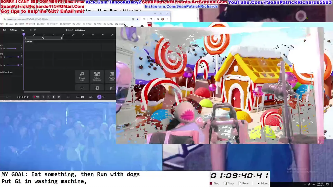
Task: Jump to the start of the song
Action: point(43,97)
